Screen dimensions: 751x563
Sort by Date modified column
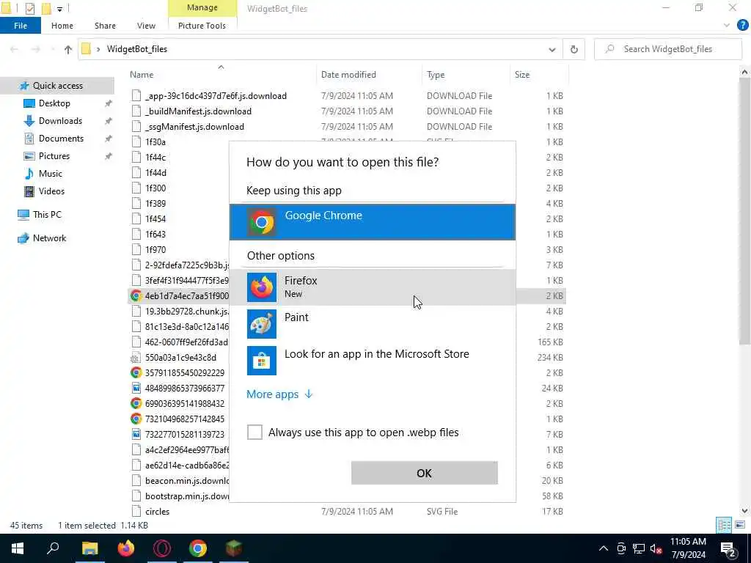(x=348, y=75)
